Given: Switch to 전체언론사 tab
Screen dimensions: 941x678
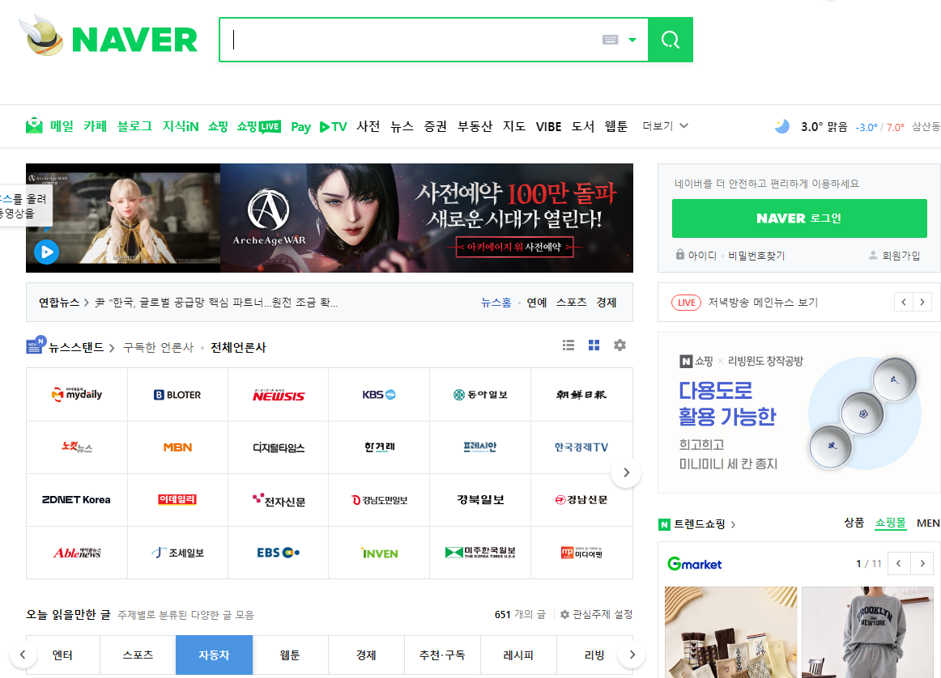Looking at the screenshot, I should click(x=238, y=348).
